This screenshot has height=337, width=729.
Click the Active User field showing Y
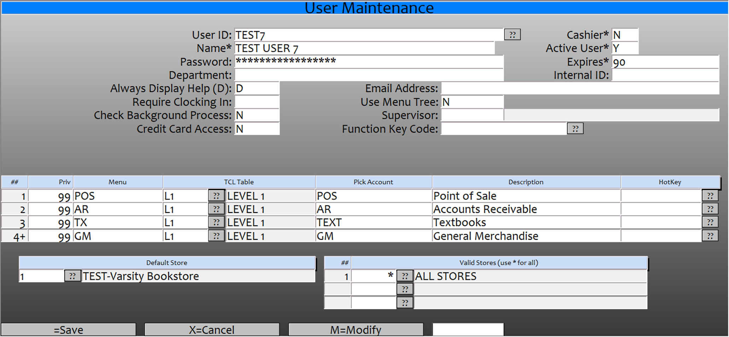[x=625, y=48]
